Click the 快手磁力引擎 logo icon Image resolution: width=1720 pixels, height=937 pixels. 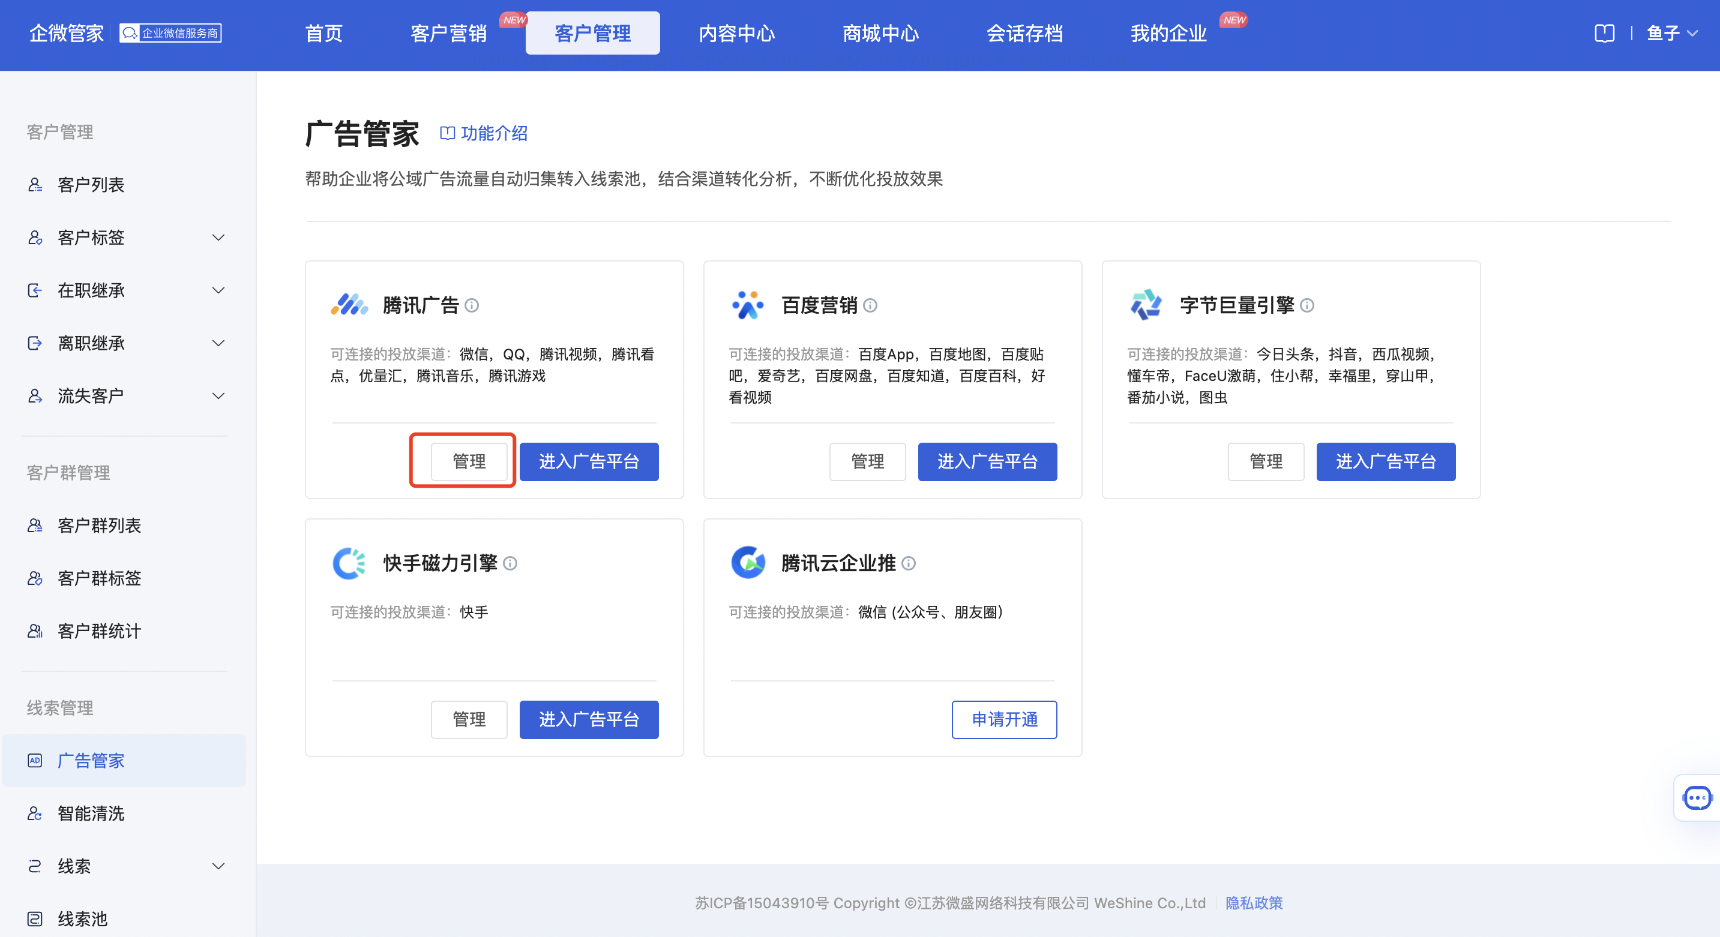pyautogui.click(x=349, y=563)
